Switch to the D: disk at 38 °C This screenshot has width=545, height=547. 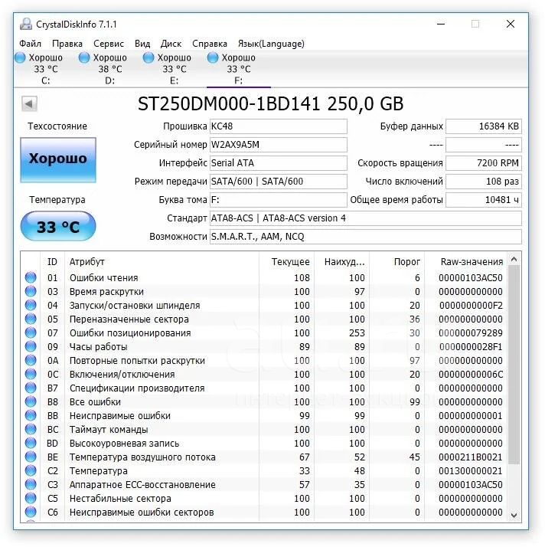click(109, 69)
